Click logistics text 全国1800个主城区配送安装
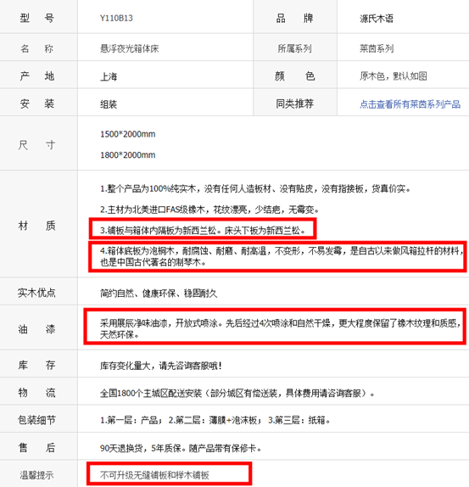This screenshot has width=469, height=487. [237, 394]
